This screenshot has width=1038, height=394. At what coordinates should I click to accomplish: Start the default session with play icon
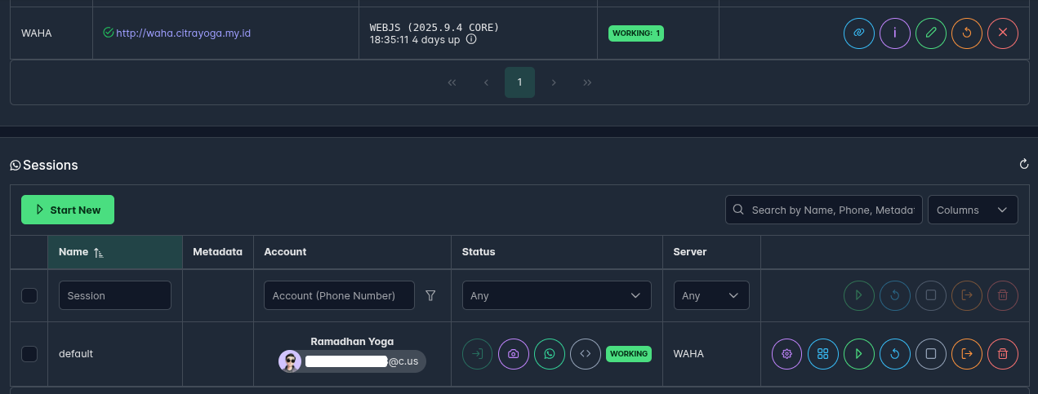859,354
